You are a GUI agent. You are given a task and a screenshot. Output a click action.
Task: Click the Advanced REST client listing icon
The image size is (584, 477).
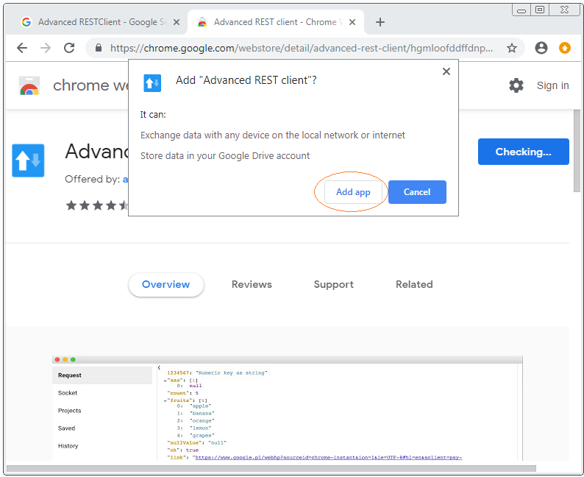(28, 160)
